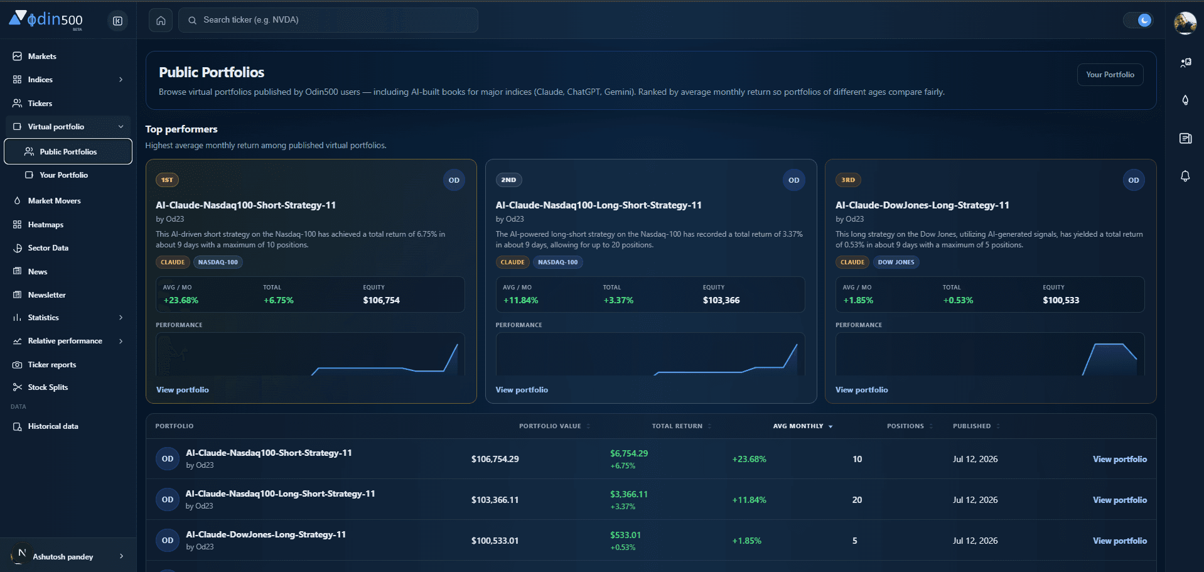Screen dimensions: 1204x572
Task: Sort table by Positions column
Action: [x=910, y=426]
